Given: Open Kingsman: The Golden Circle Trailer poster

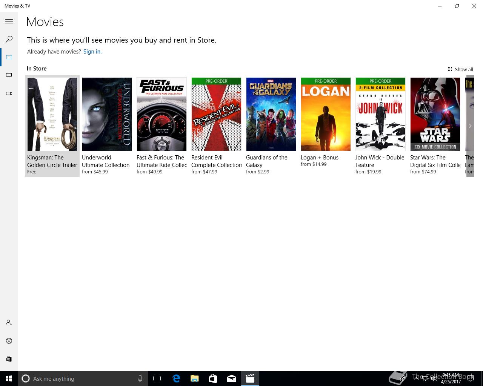Looking at the screenshot, I should click(52, 114).
